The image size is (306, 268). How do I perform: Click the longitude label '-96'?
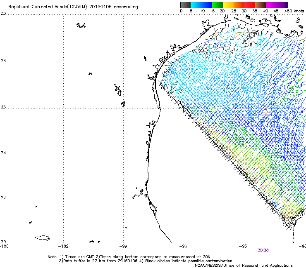click(183, 246)
